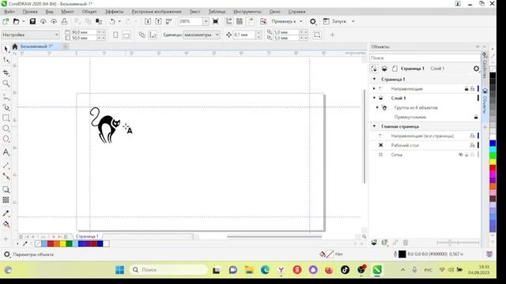The width and height of the screenshot is (506, 284).
Task: Open the Объект menu
Action: pyautogui.click(x=89, y=12)
